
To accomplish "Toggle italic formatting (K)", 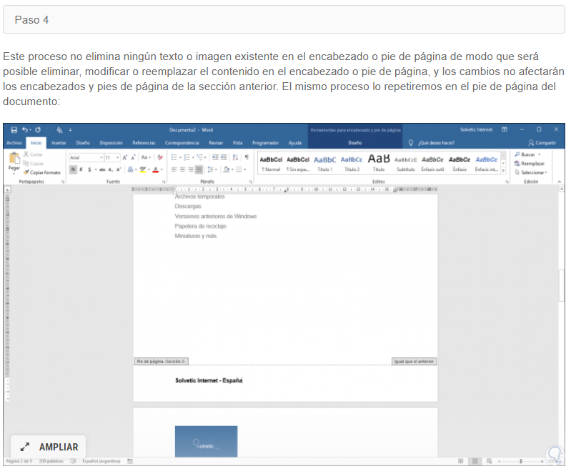I will tap(81, 169).
